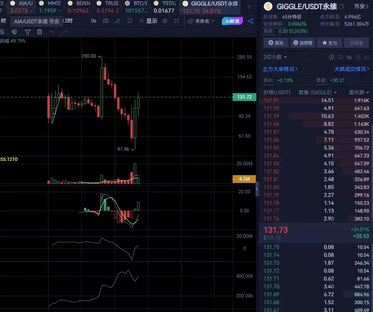The height and width of the screenshot is (312, 373).
Task: Select the ask row priced 131.89
Action: pyautogui.click(x=316, y=116)
